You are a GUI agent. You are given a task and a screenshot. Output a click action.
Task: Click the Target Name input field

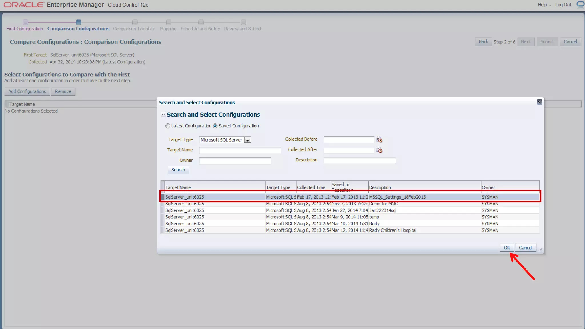pos(240,150)
